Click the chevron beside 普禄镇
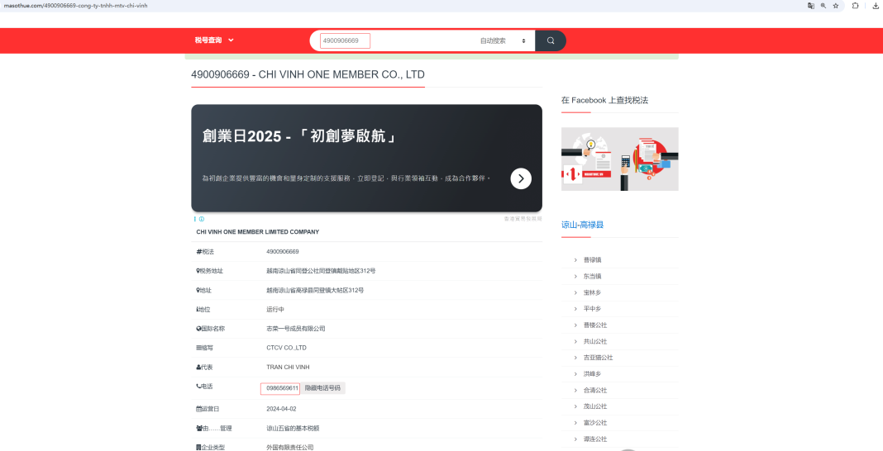 [x=575, y=260]
